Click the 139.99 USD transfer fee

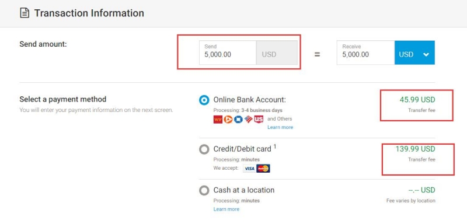click(415, 149)
